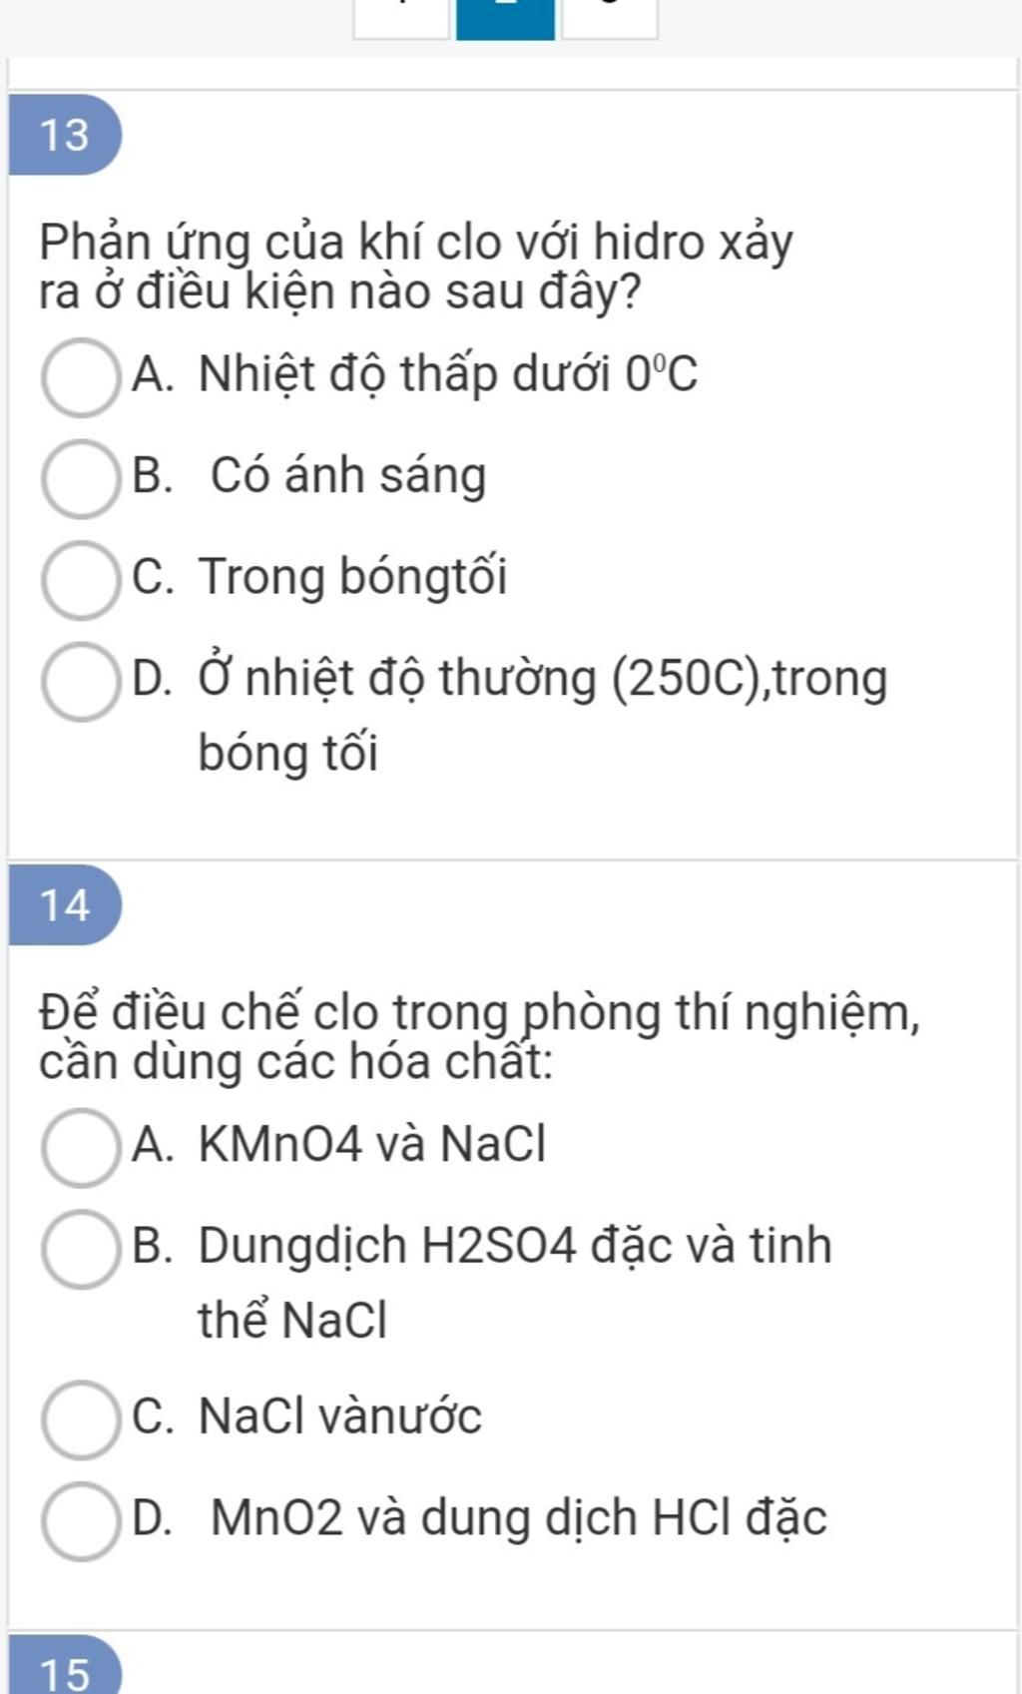Click the question 14 number badge
This screenshot has height=1694, width=1022.
coord(65,905)
